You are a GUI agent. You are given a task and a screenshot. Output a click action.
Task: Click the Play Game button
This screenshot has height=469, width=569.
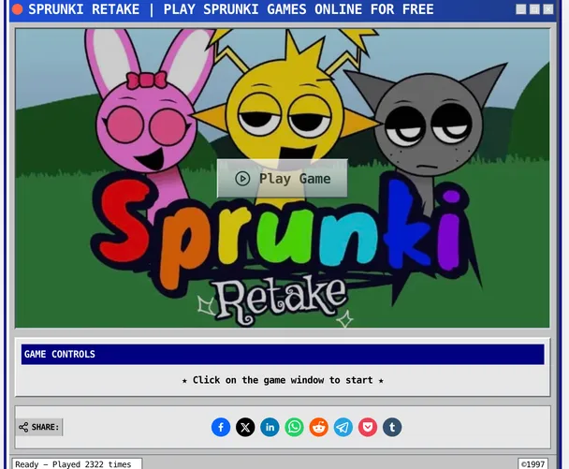[x=282, y=178]
